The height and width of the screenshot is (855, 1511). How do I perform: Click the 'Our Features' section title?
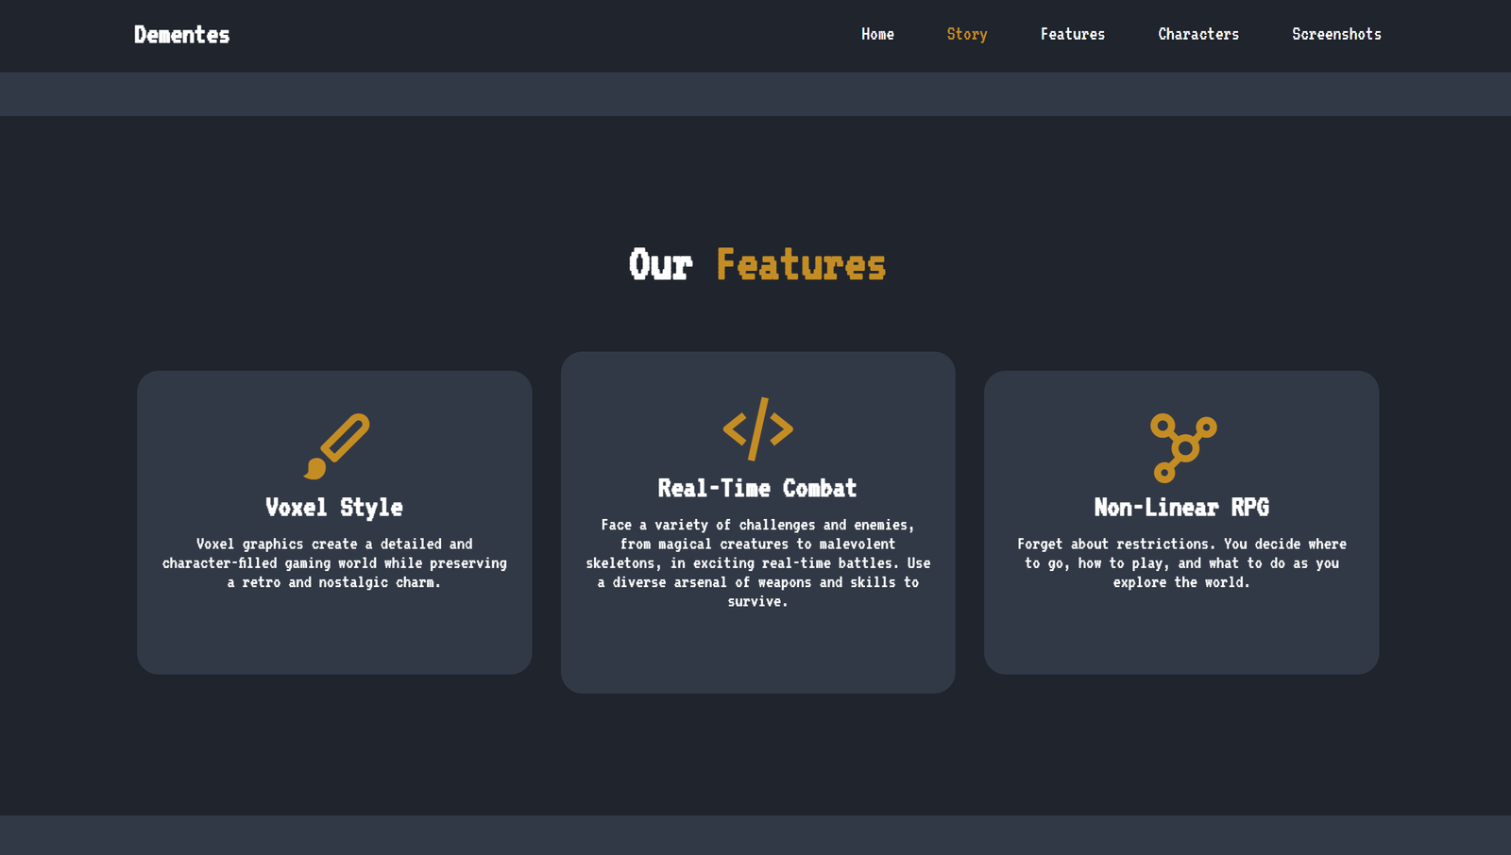pyautogui.click(x=757, y=265)
